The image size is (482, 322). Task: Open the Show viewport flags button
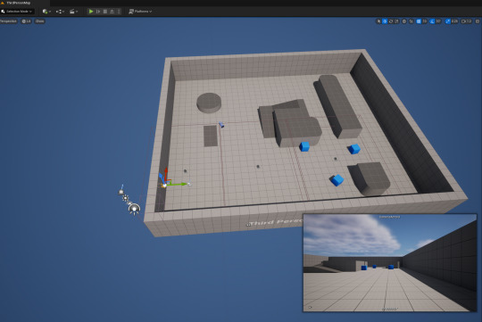click(39, 21)
